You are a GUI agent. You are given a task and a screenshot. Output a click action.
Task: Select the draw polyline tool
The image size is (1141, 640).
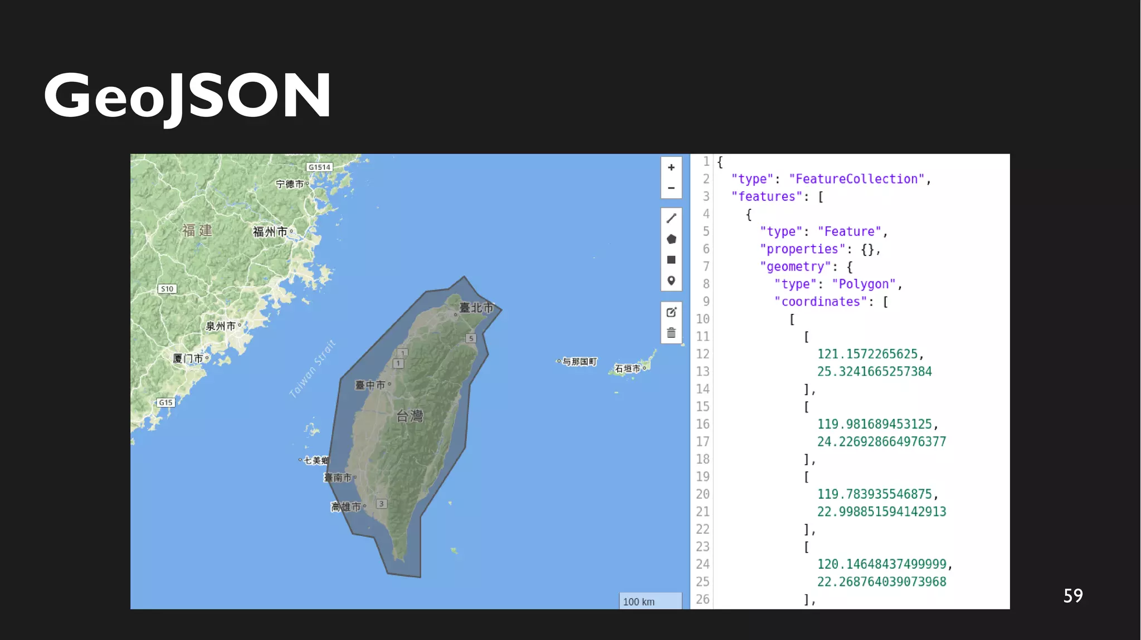[x=671, y=218]
